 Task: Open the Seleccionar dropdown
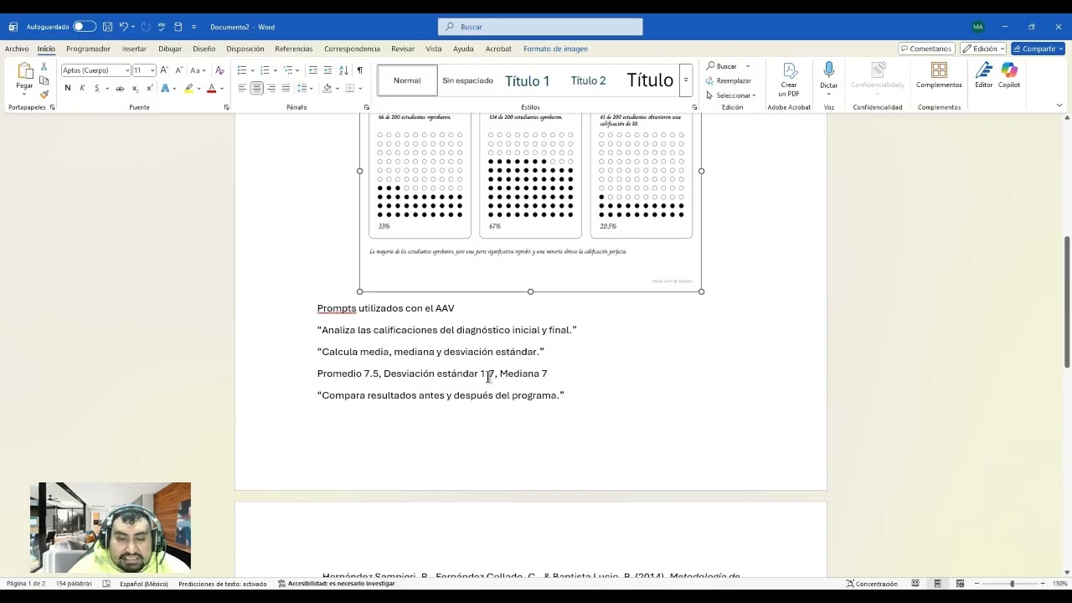(x=730, y=95)
